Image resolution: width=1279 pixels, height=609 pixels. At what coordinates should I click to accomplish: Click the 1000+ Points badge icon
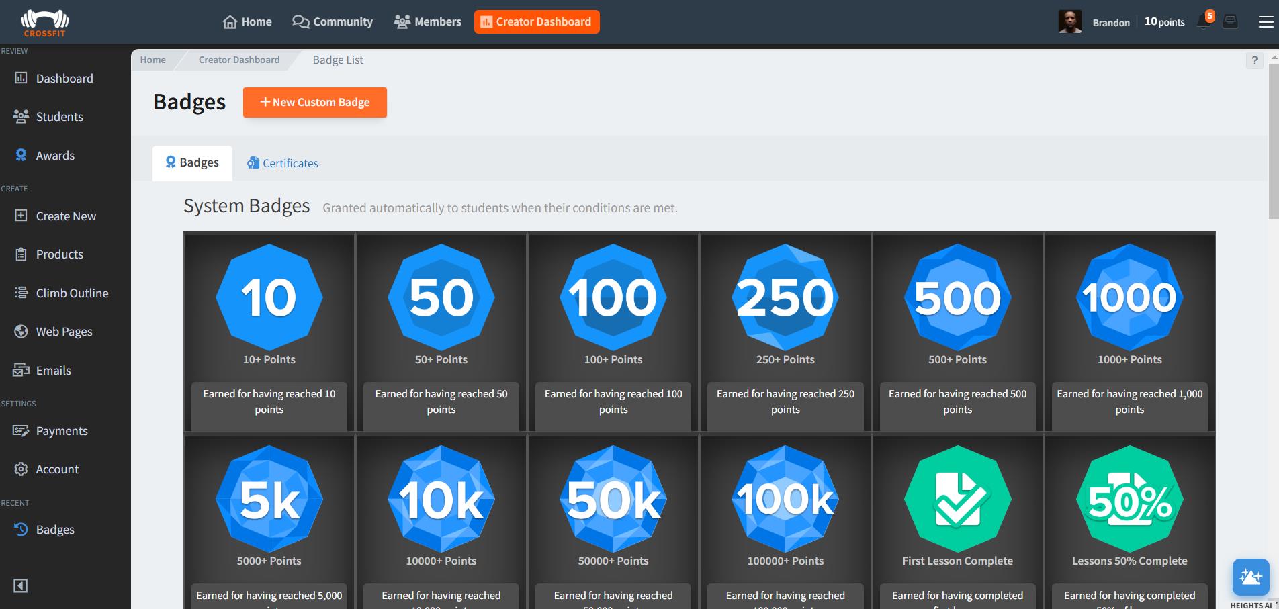click(x=1130, y=297)
